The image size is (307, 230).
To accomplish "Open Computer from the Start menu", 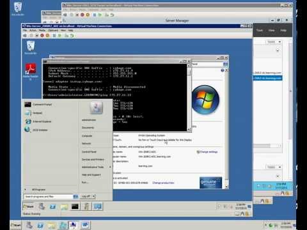I will (87, 136).
